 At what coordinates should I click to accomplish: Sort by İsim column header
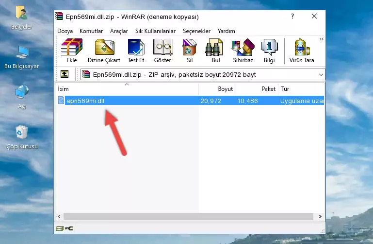click(x=127, y=89)
